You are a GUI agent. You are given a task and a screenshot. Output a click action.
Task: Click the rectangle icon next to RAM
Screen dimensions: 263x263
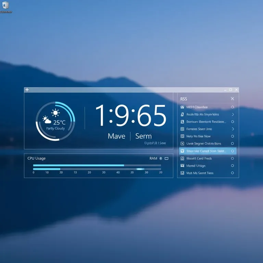pos(166,159)
